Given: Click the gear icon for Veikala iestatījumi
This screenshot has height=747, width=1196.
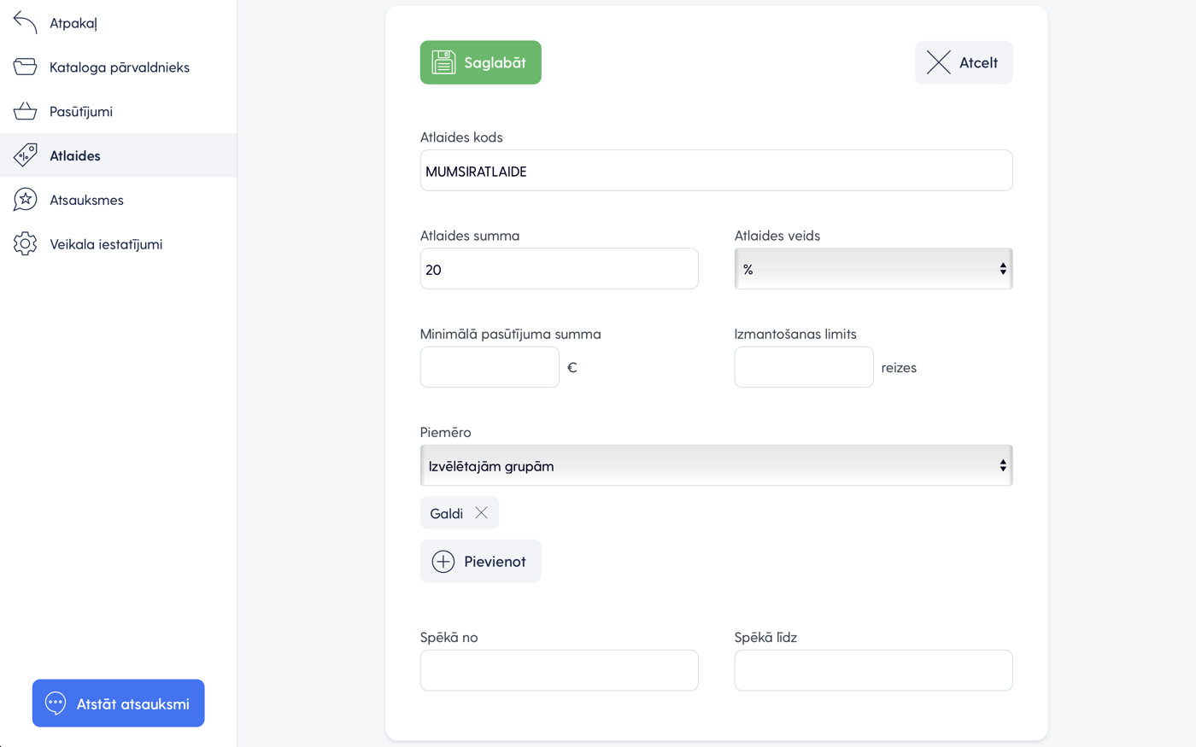Looking at the screenshot, I should pos(25,243).
